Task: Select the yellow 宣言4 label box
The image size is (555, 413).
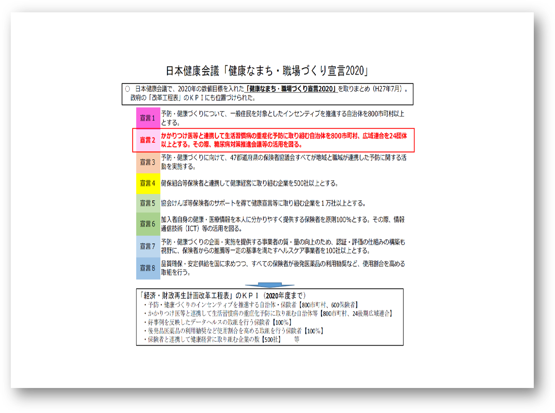Action: [148, 183]
